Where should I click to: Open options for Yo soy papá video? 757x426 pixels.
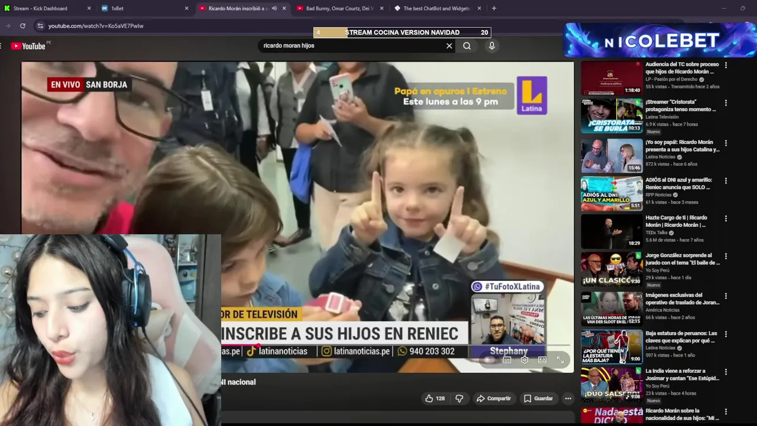point(726,143)
